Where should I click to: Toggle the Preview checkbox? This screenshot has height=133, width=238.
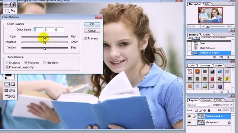(x=86, y=38)
